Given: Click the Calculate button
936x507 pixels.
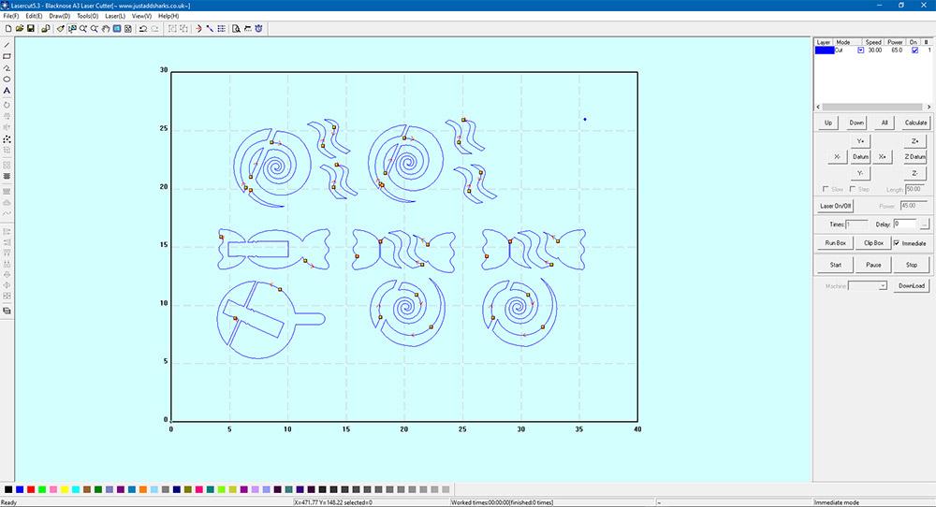Looking at the screenshot, I should coord(915,123).
